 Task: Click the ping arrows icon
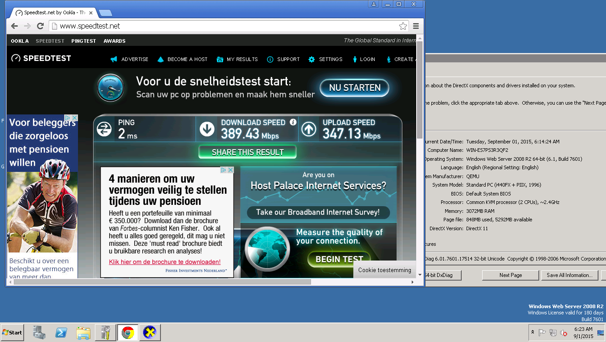click(104, 129)
